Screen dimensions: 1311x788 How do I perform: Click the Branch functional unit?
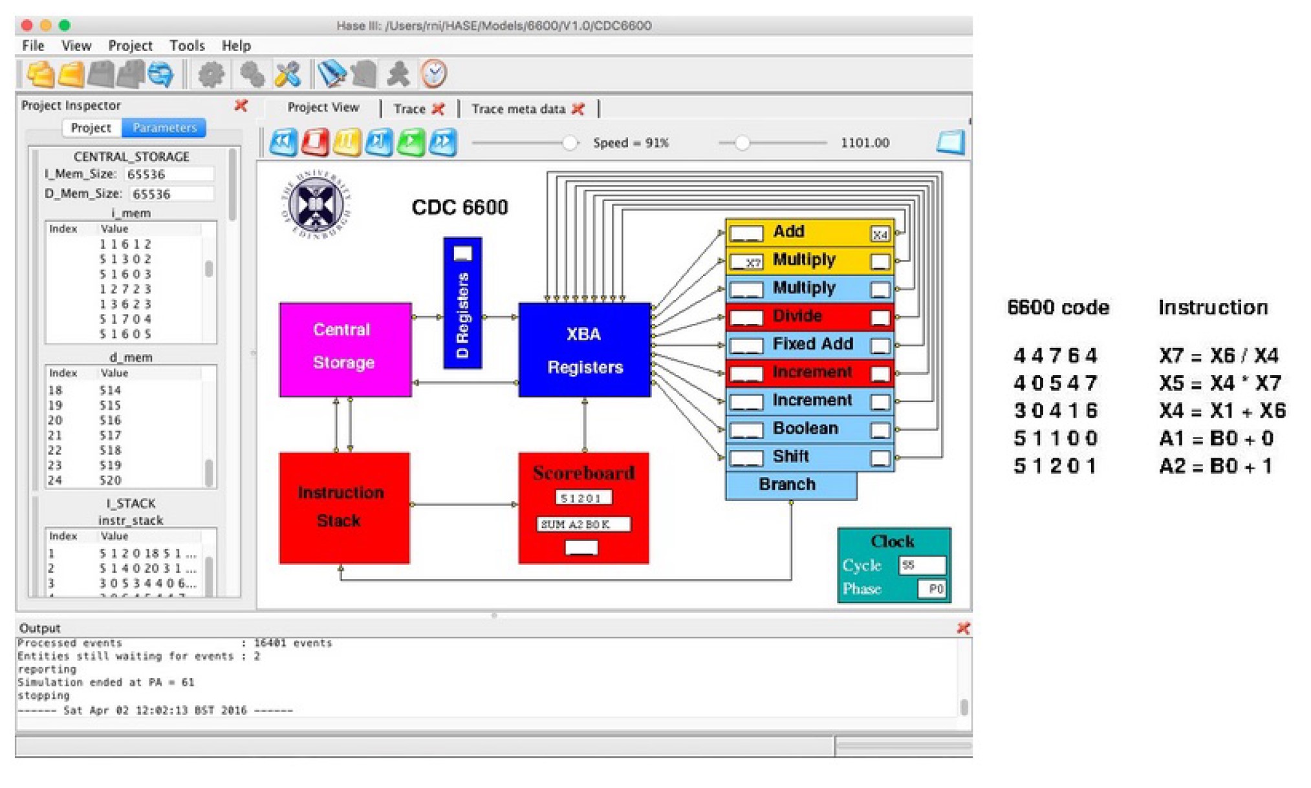pyautogui.click(x=791, y=485)
